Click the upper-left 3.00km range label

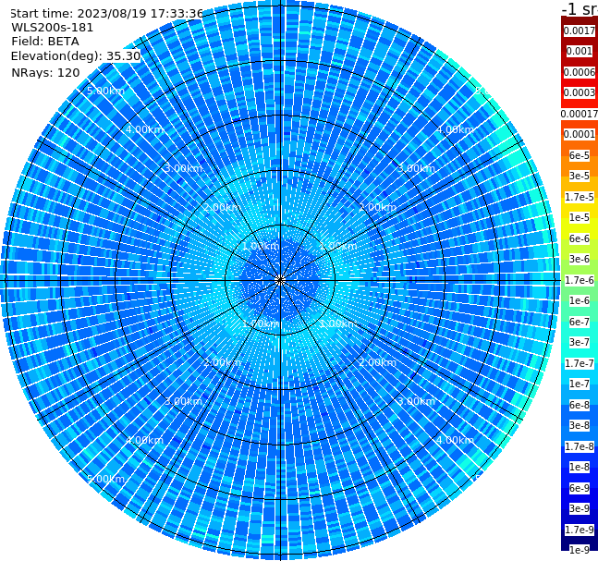[183, 168]
